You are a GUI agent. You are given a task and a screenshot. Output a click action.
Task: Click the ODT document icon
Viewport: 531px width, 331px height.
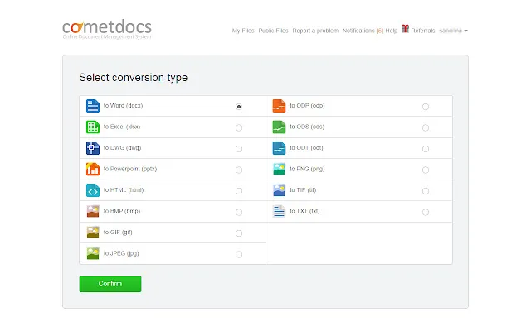click(279, 148)
